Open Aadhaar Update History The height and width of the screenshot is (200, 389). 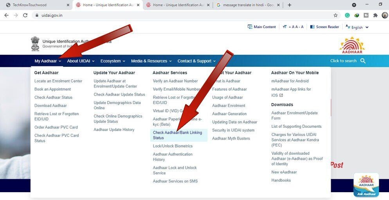(114, 130)
